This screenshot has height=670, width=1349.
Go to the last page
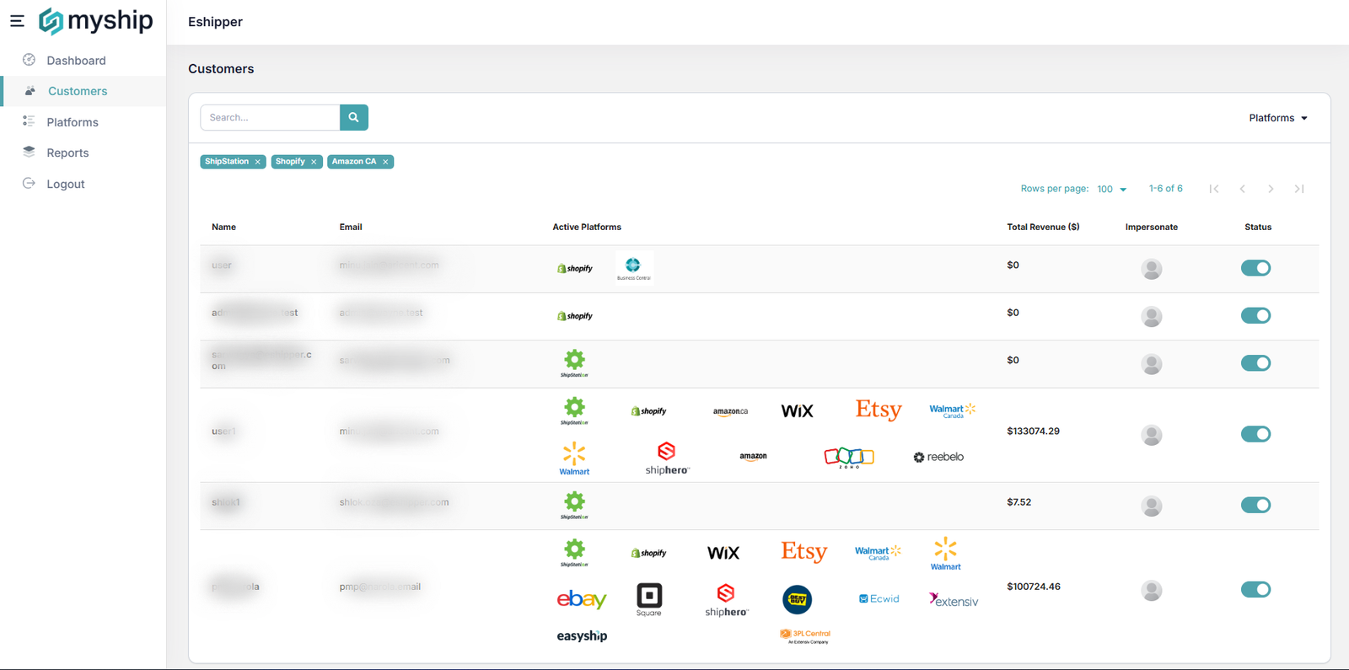point(1299,189)
